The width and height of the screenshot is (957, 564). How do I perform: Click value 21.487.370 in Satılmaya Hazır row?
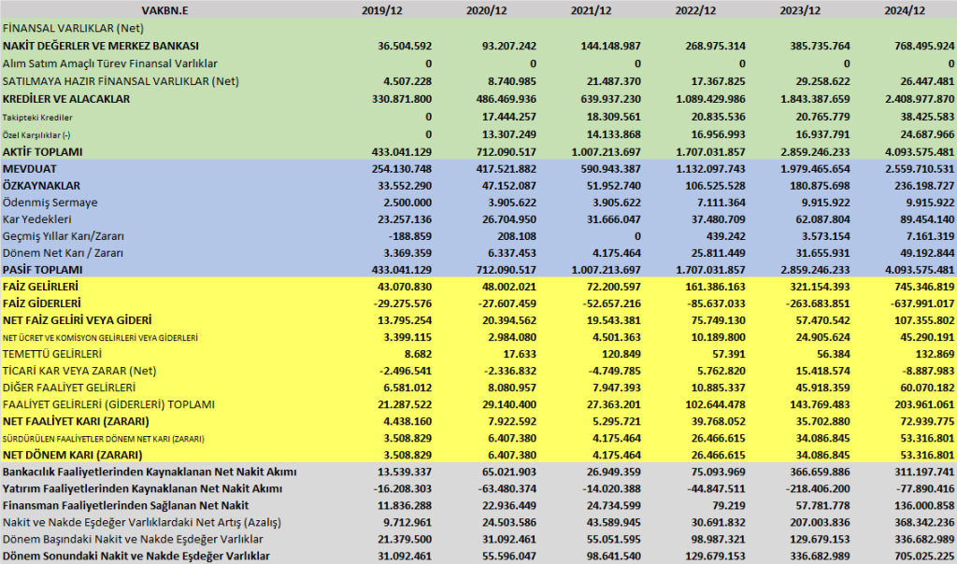(613, 81)
